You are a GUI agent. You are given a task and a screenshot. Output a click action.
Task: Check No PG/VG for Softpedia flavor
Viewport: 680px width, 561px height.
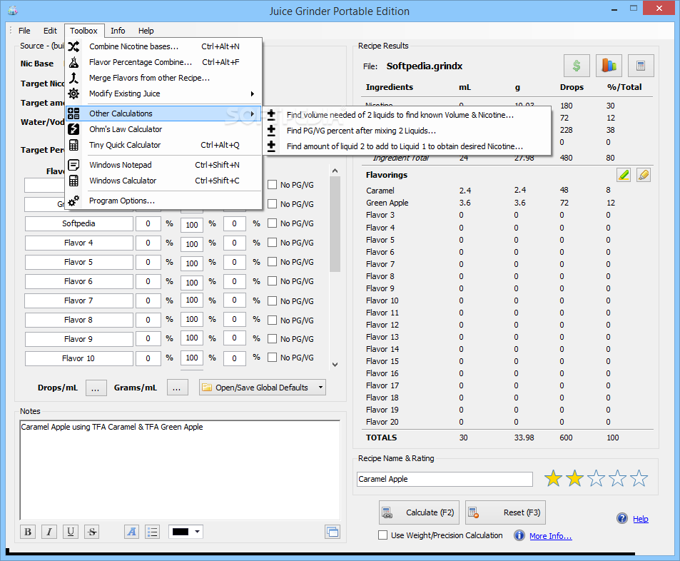click(272, 223)
